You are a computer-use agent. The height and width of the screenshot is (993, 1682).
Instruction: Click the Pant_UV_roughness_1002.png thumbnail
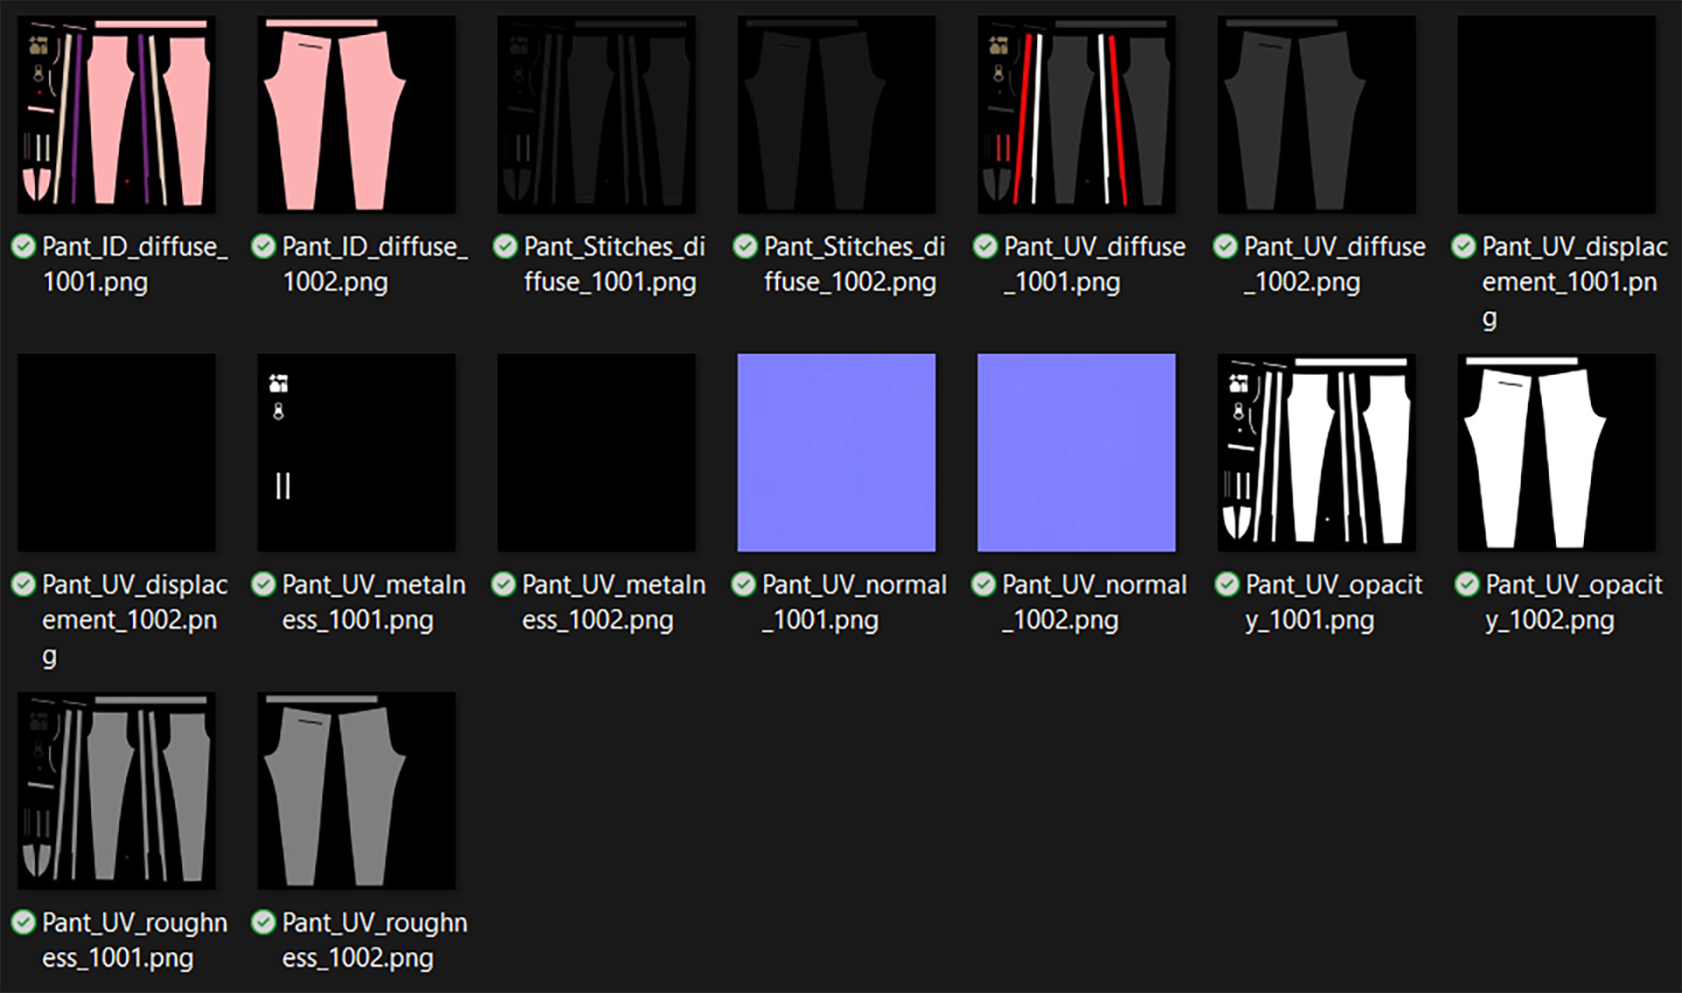pos(357,791)
